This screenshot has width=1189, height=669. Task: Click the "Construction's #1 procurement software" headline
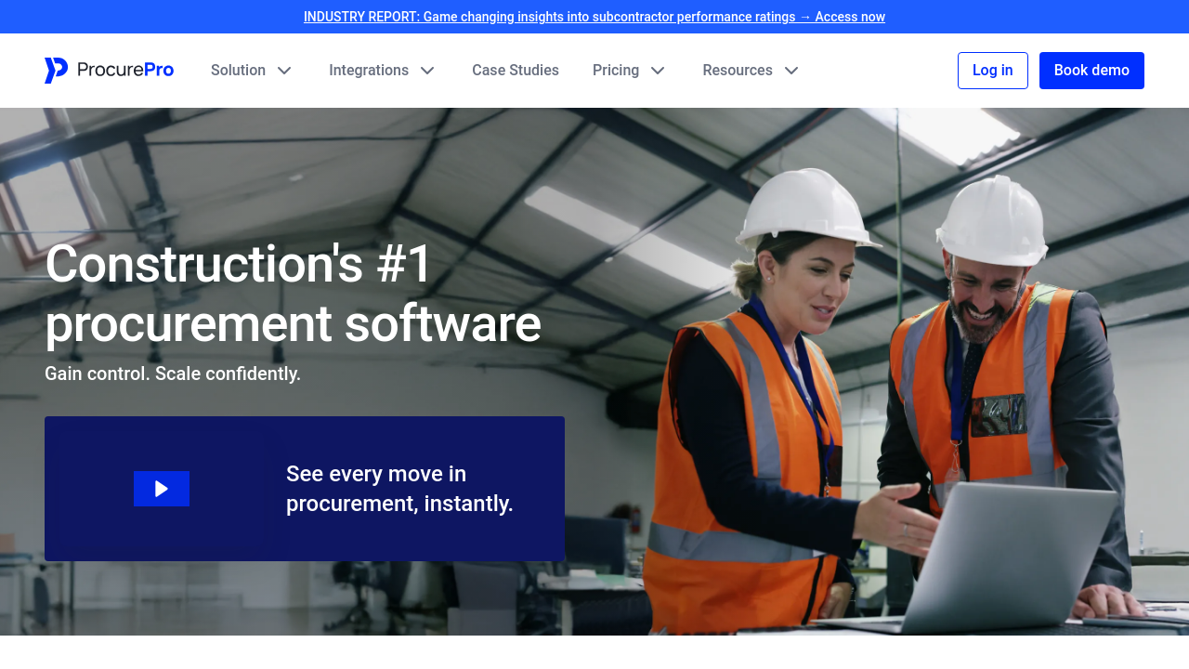point(293,294)
